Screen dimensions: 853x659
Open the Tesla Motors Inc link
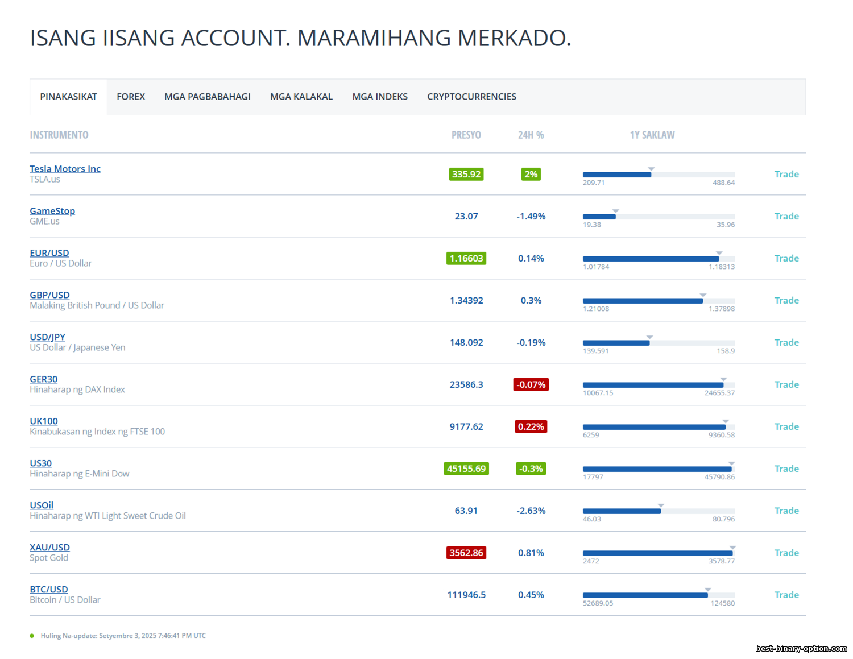click(x=65, y=169)
